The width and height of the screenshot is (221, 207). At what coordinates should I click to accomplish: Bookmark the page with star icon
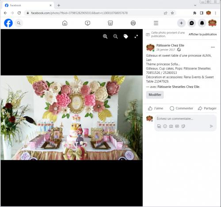tap(172, 13)
